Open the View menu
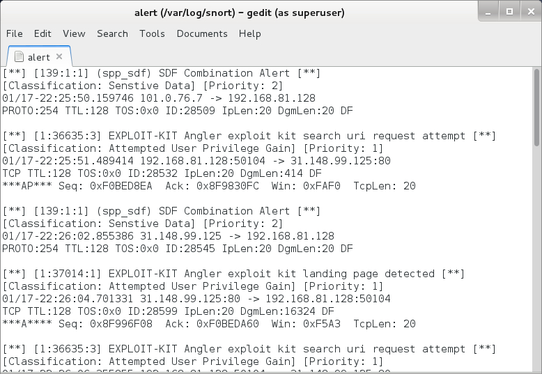The height and width of the screenshot is (374, 542). (x=74, y=33)
